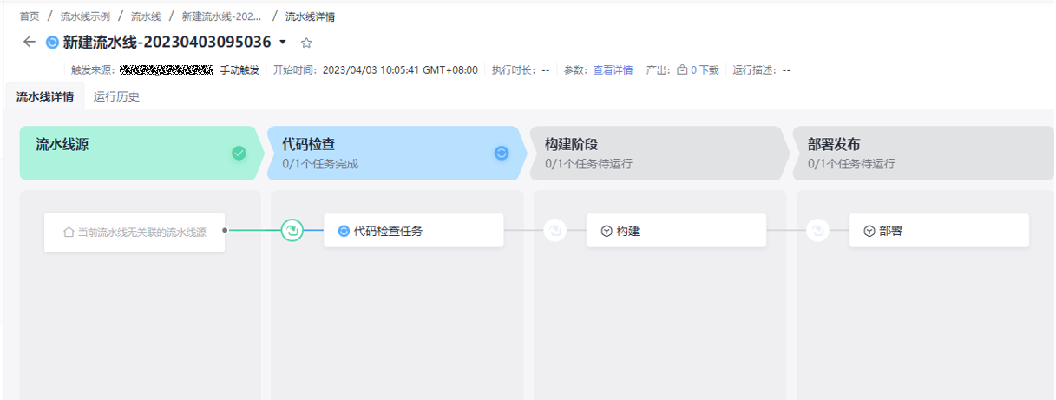Open 首页 breadcrumb link
1056x400 pixels.
click(x=30, y=16)
